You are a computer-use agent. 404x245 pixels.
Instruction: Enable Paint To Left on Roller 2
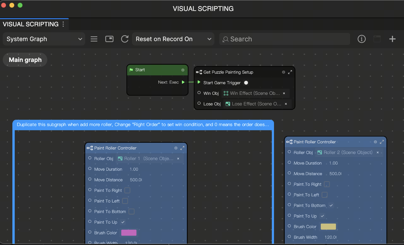click(x=324, y=195)
